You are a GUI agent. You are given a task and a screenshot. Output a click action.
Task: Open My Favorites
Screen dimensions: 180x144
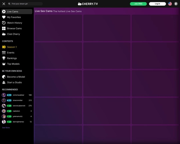[17, 17]
